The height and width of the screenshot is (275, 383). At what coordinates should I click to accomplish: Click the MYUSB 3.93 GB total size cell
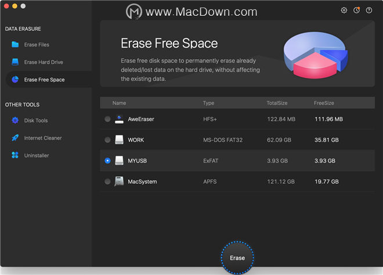click(277, 160)
